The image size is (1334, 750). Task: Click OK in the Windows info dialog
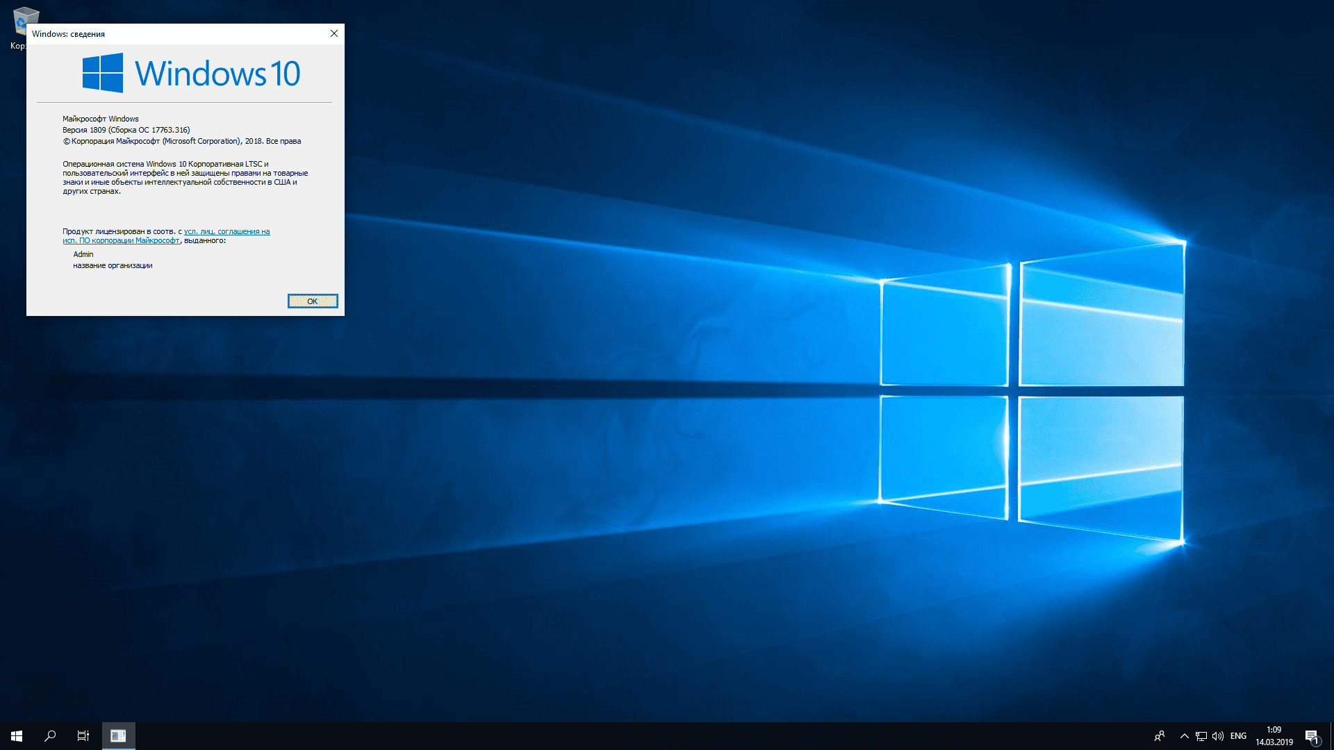coord(313,301)
